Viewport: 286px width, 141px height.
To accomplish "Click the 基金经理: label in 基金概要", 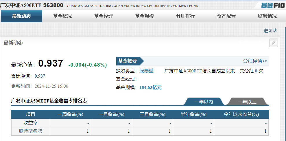I will (126, 79).
